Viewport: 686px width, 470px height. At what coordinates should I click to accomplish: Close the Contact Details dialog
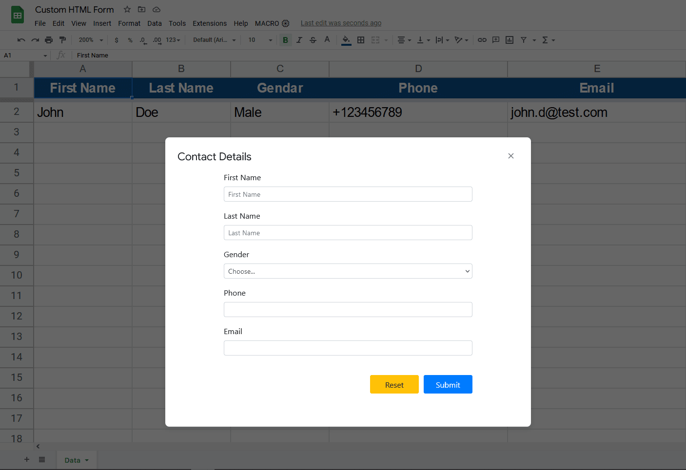[x=511, y=156]
